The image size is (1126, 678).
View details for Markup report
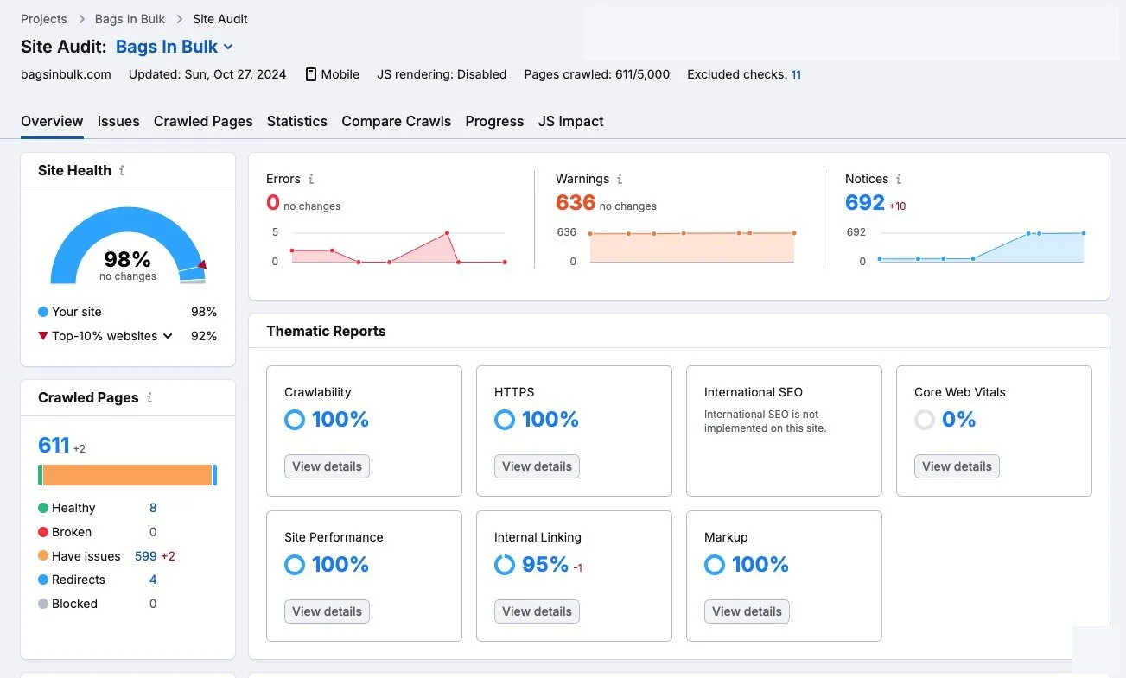click(747, 611)
